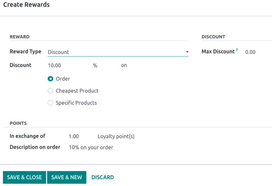Click the POINTS section header
This screenshot has width=272, height=186.
18,123
